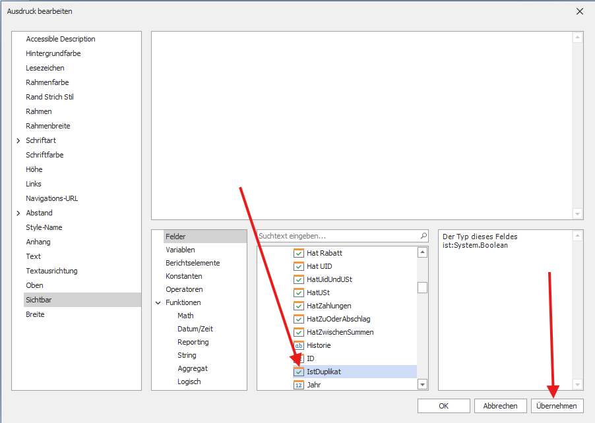Open the Variablen category

pyautogui.click(x=180, y=250)
